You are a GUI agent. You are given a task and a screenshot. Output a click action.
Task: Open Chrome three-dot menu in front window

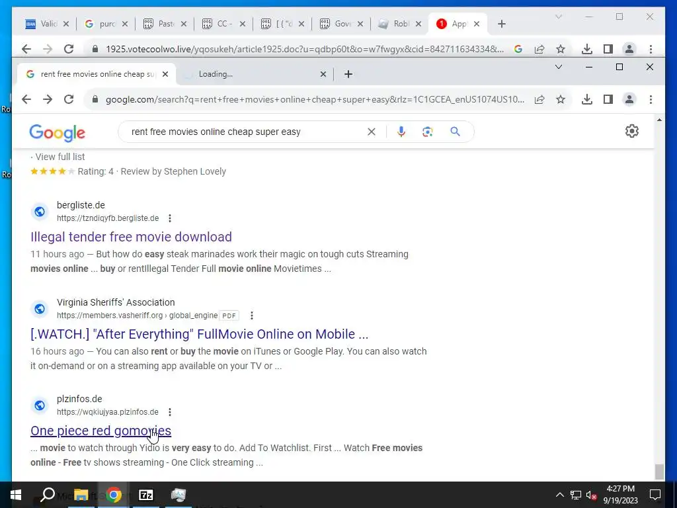point(651,99)
